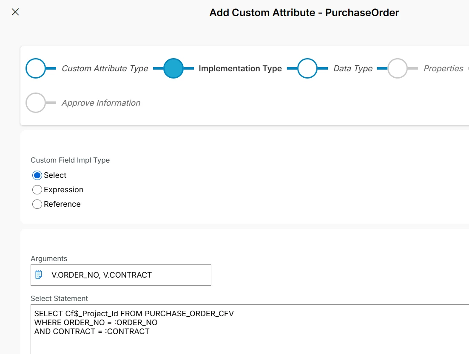Switch to the Data Type step label
Screen dimensions: 469x354
click(x=352, y=68)
